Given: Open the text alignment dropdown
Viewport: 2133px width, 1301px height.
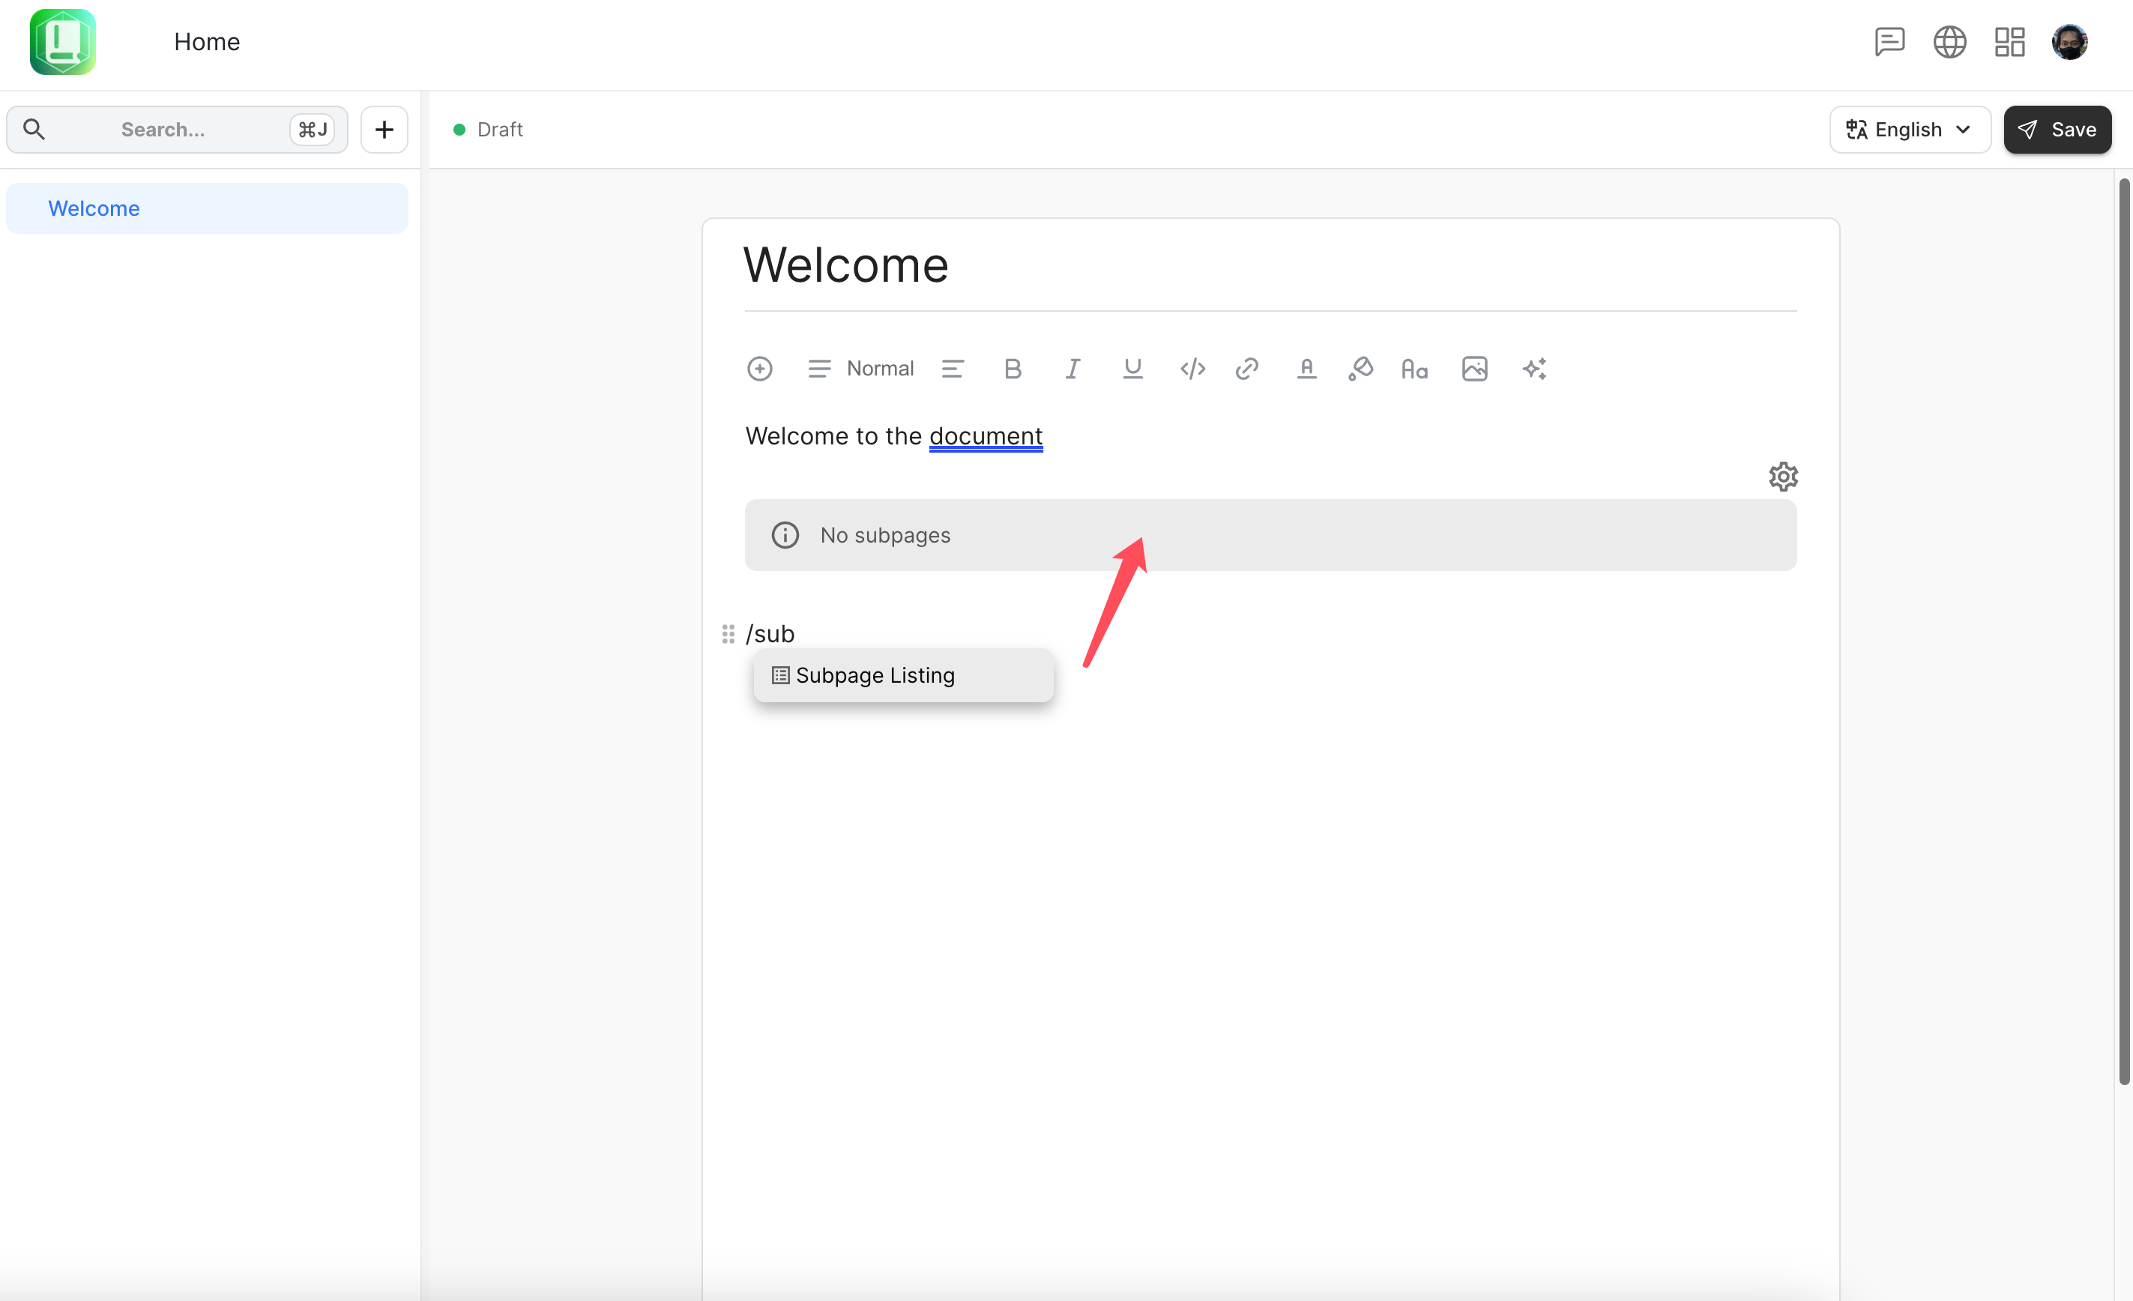Looking at the screenshot, I should 953,369.
